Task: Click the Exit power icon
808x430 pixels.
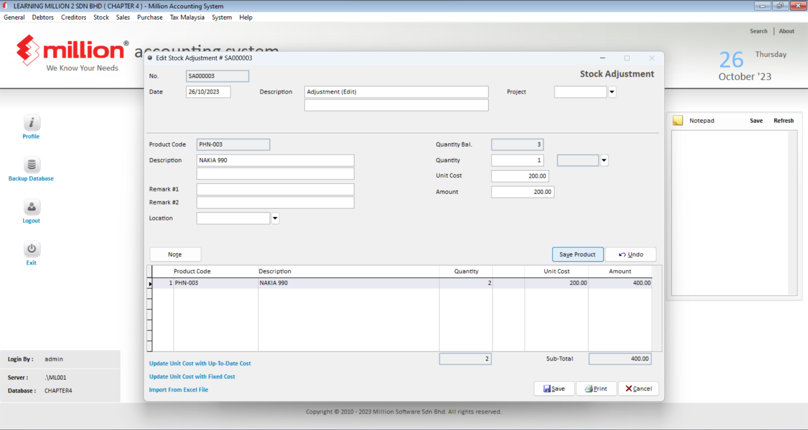Action: (32, 249)
